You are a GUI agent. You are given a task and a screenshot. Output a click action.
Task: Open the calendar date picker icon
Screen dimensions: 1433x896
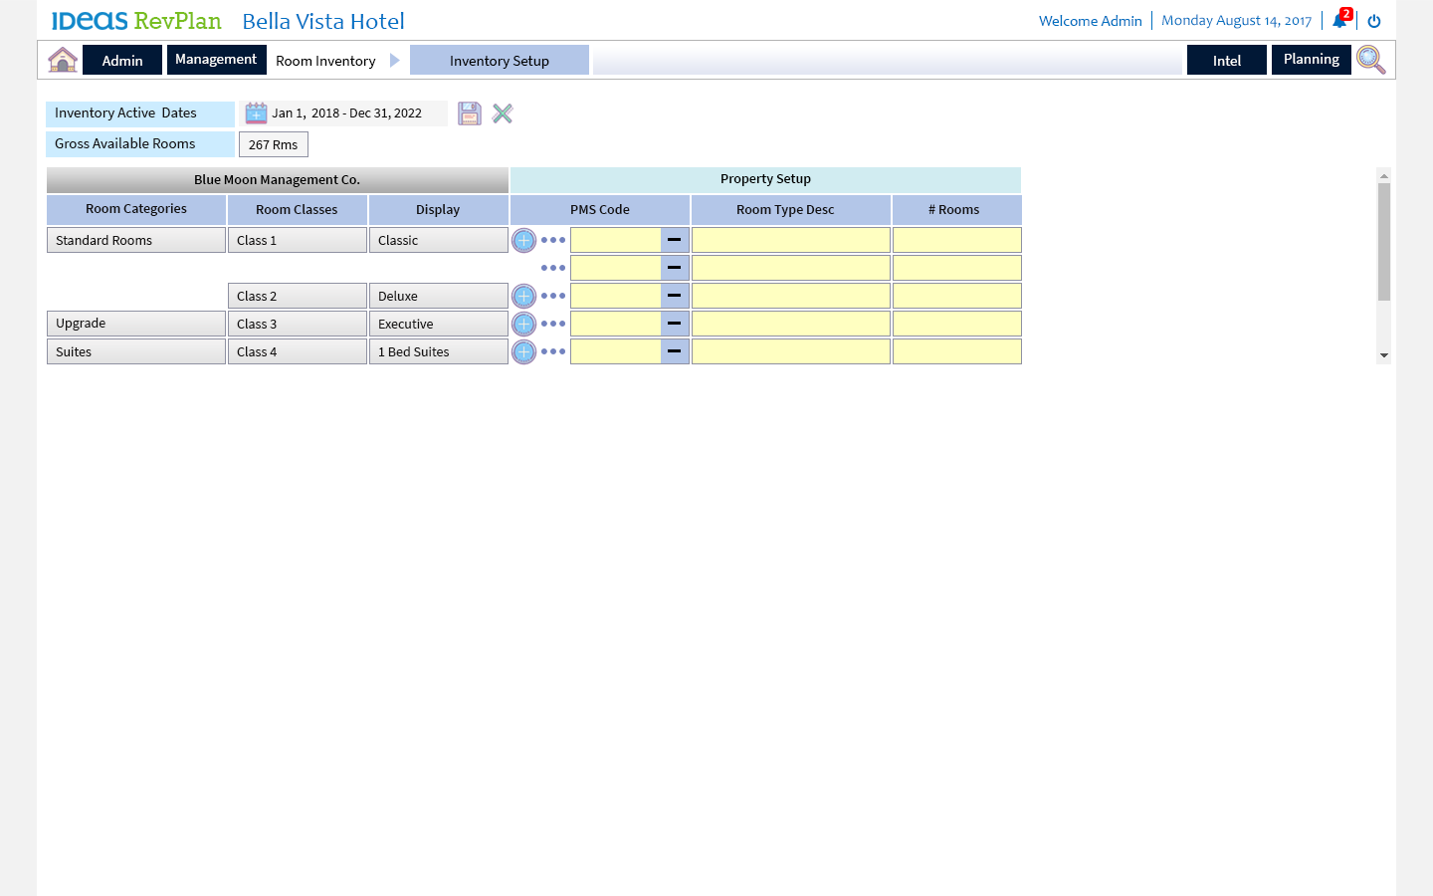click(256, 113)
